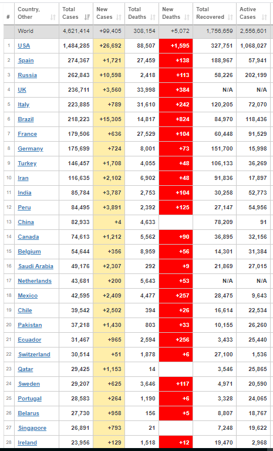
Task: Sort table by New Cases arrows
Action: pos(119,17)
